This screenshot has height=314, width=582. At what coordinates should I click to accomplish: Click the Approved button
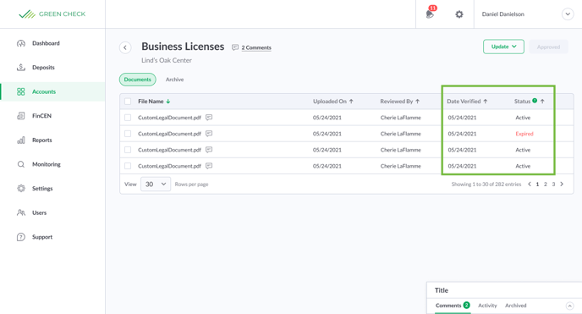pyautogui.click(x=549, y=47)
